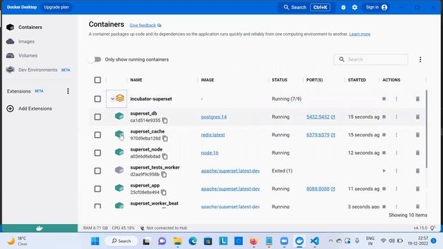Stop the incubator-superset stack
The height and width of the screenshot is (249, 443).
pyautogui.click(x=384, y=99)
